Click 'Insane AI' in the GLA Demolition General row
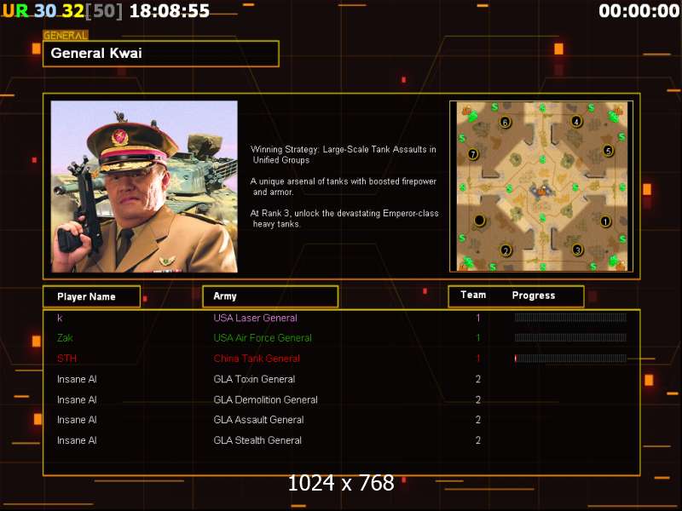Screen dimensions: 682x511 77,399
